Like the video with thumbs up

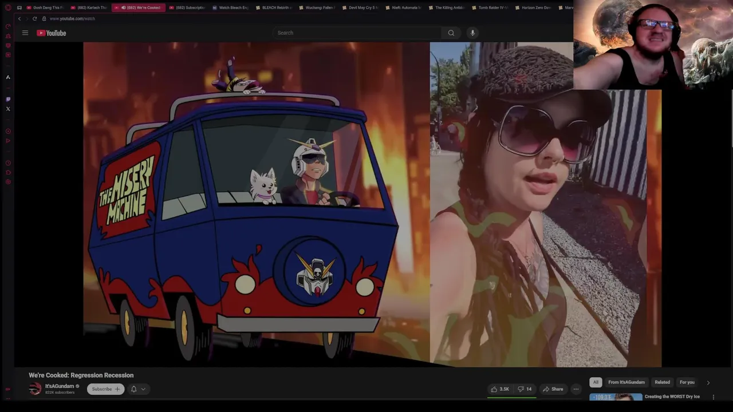500,389
